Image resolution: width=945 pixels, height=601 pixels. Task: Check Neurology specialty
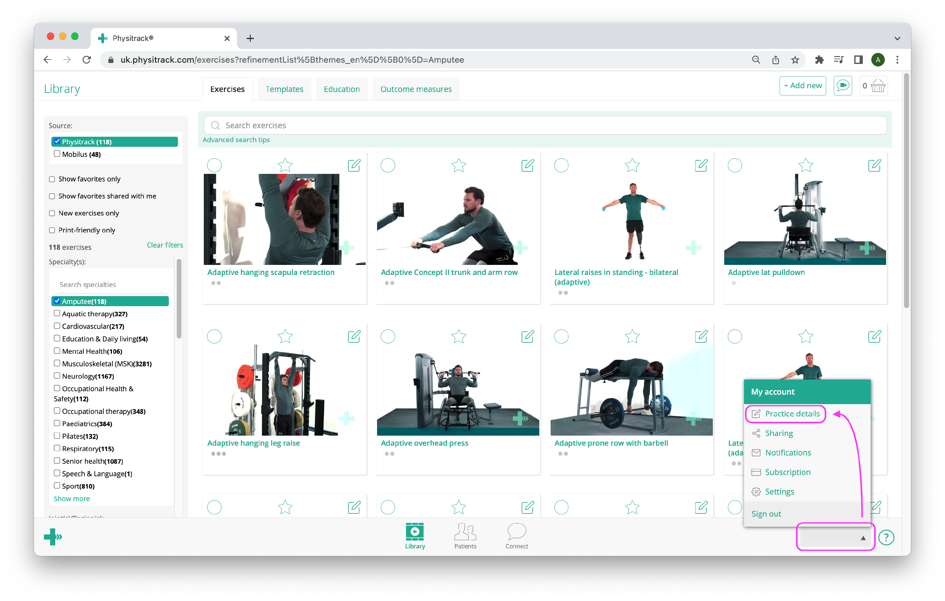pos(57,376)
